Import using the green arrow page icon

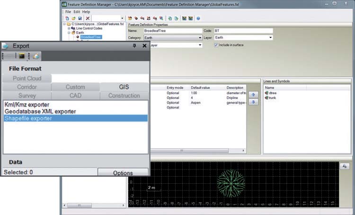pyautogui.click(x=170, y=18)
